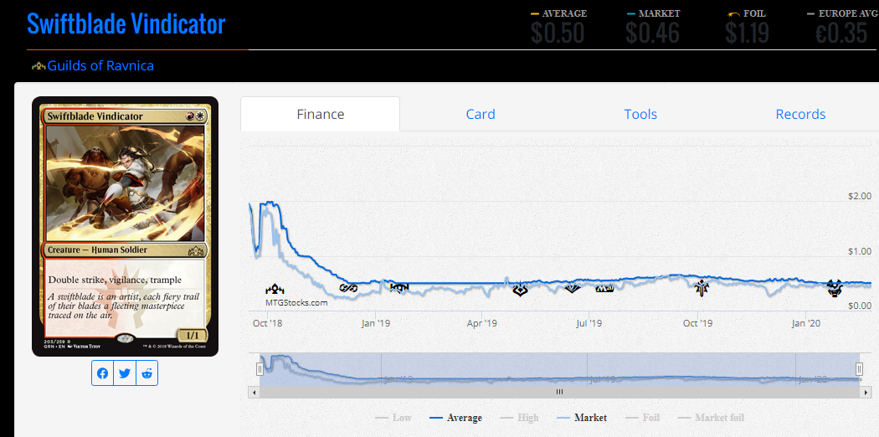
Task: Click the AVERAGE price $0.50 in the header
Action: click(558, 33)
